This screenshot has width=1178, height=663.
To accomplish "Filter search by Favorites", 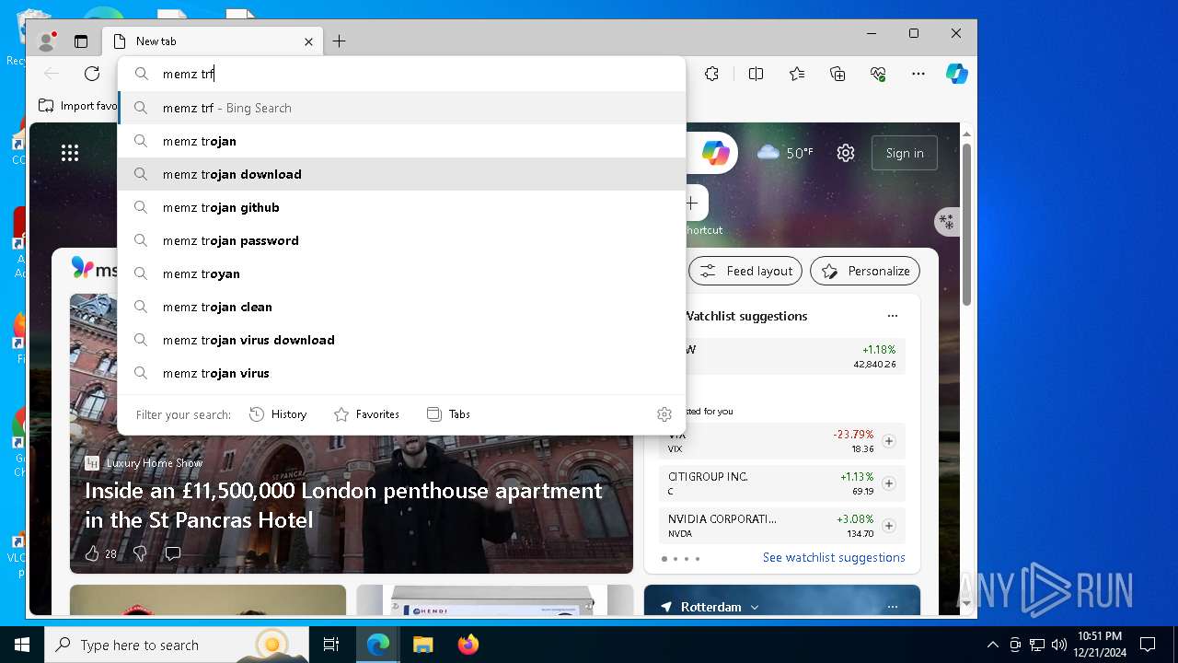I will (x=366, y=414).
